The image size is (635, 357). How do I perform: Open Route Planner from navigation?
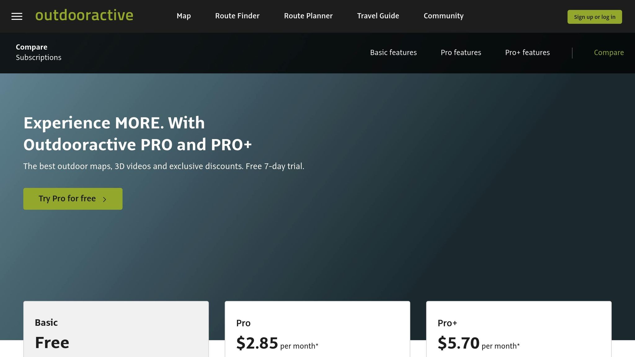[308, 16]
